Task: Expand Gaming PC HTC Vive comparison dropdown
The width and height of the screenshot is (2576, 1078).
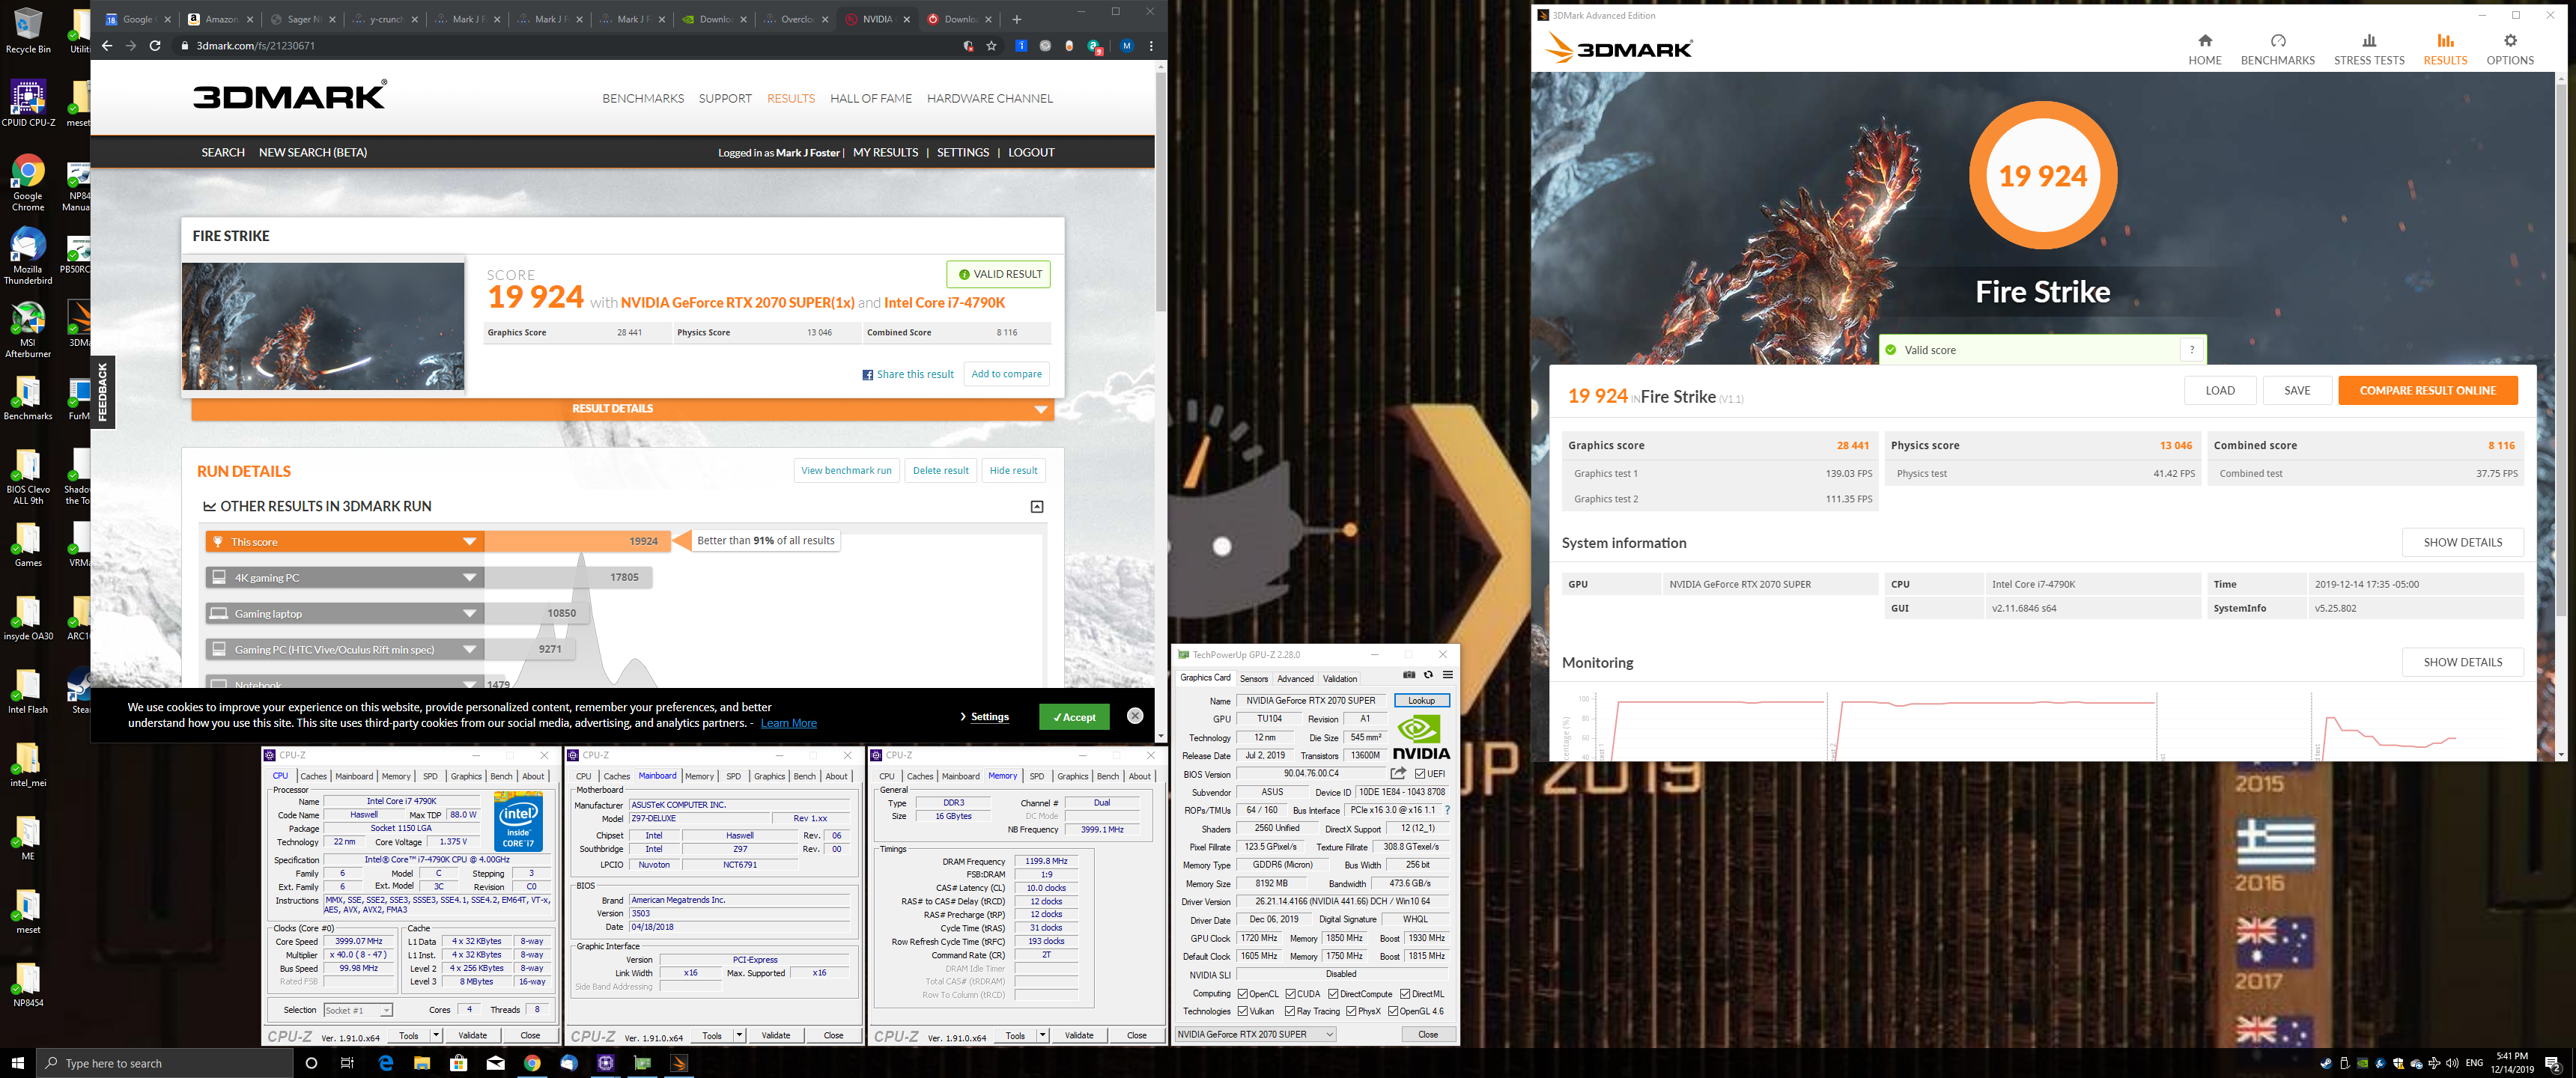Action: (469, 650)
